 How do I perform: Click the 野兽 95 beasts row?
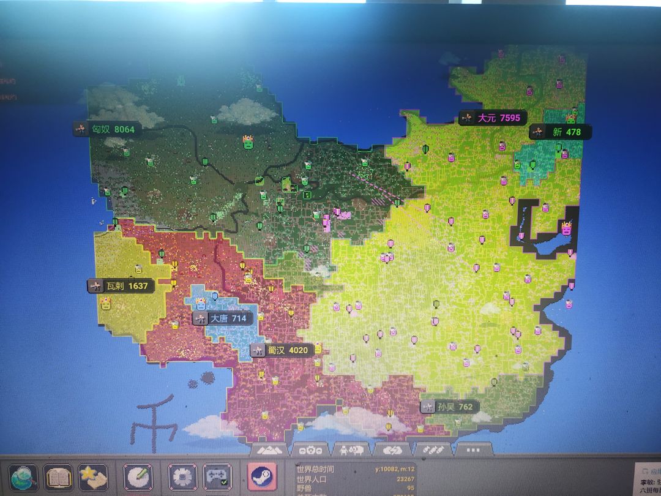[x=356, y=488]
